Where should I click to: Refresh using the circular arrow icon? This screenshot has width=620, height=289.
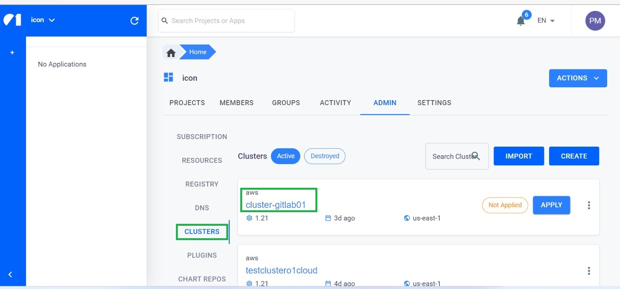point(134,21)
